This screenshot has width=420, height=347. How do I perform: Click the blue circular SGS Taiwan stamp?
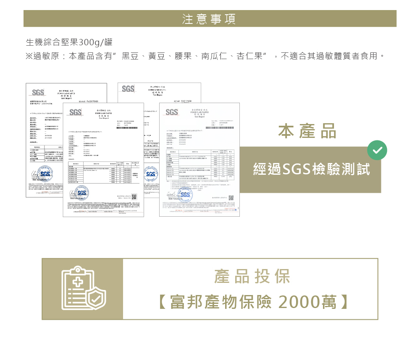(83, 193)
